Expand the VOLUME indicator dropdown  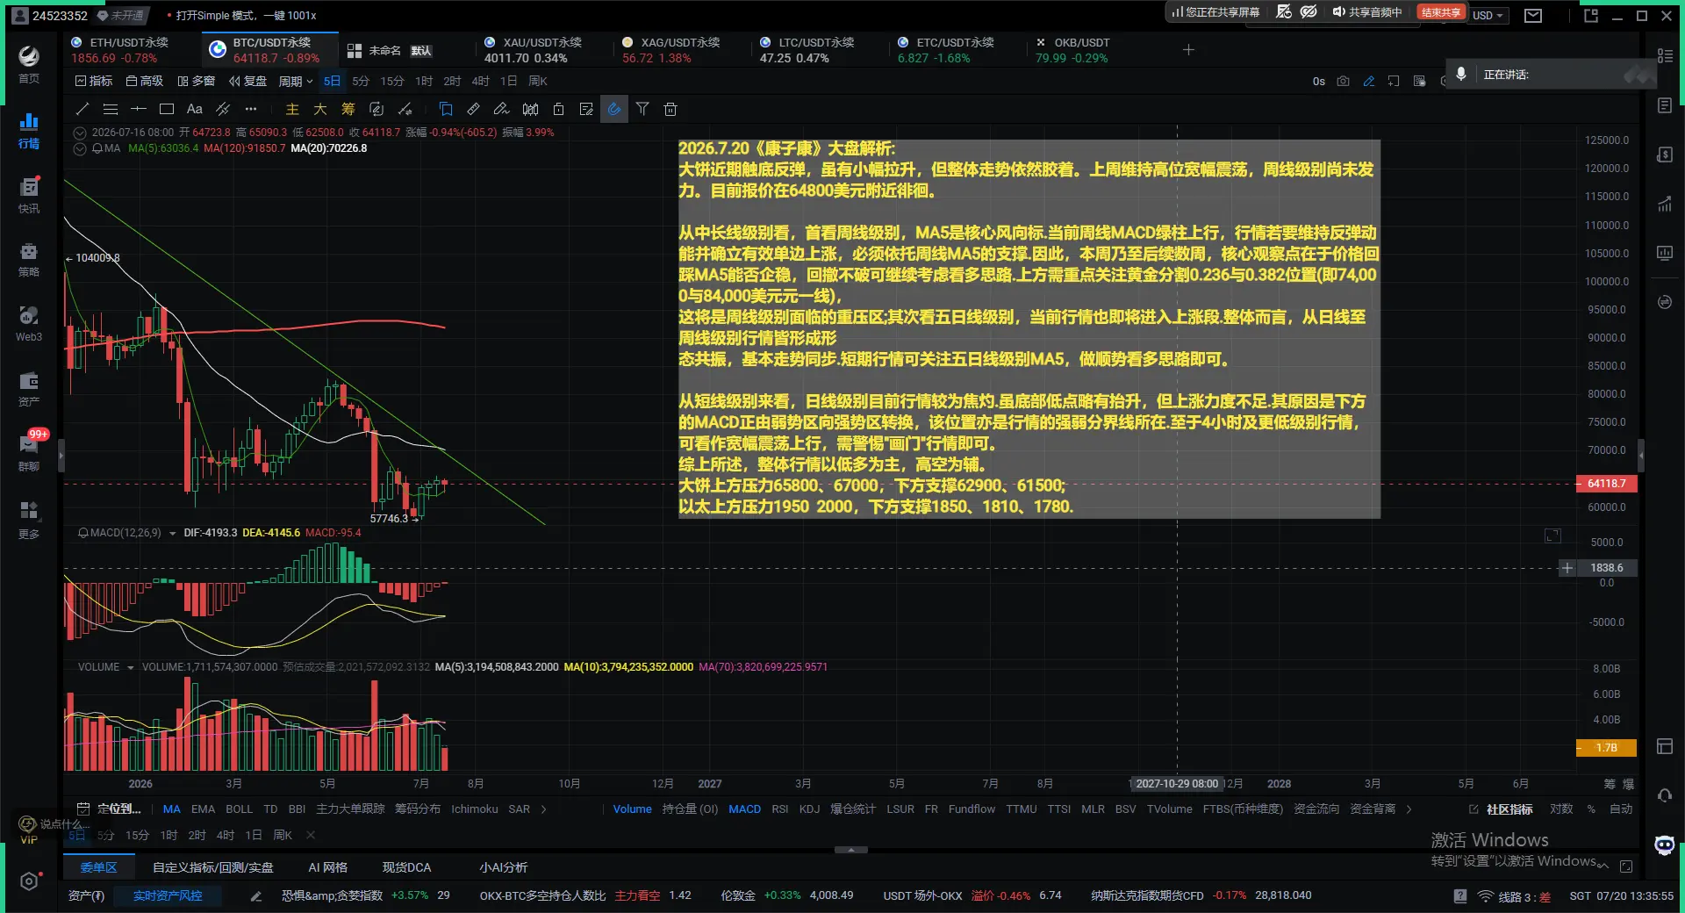click(131, 667)
